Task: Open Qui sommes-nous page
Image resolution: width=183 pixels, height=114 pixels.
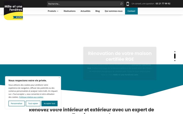Action: click(114, 11)
